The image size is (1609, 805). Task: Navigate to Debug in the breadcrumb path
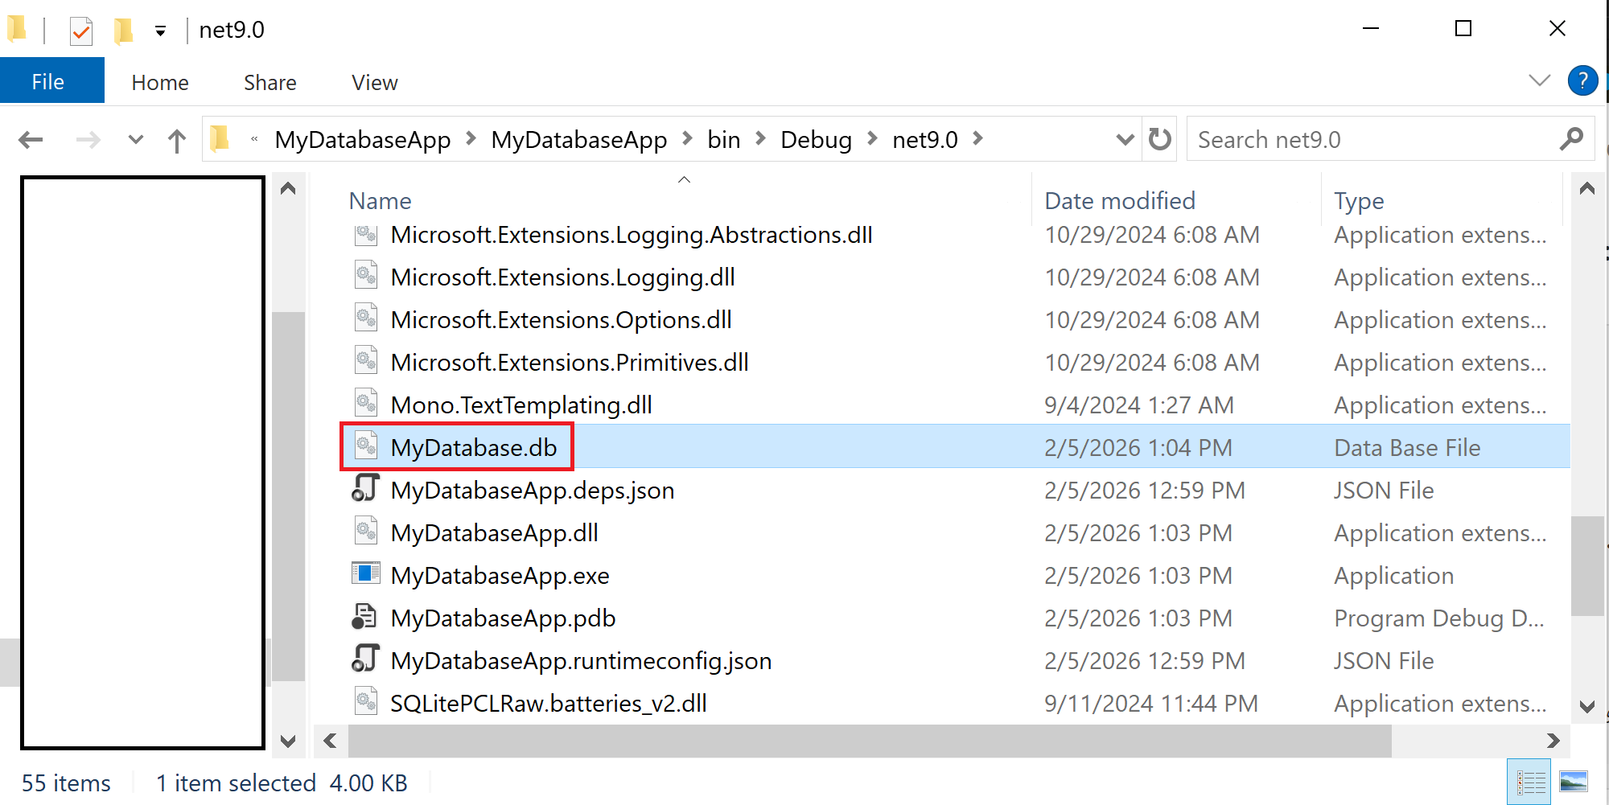(x=815, y=140)
